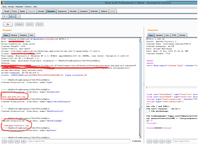The width and height of the screenshot is (198, 144).
Task: Open the Window menu
Action: [28, 7]
